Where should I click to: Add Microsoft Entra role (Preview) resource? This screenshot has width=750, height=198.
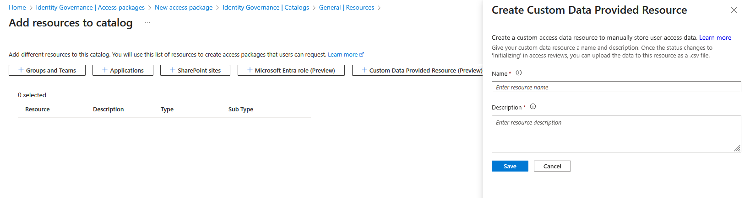pyautogui.click(x=291, y=70)
